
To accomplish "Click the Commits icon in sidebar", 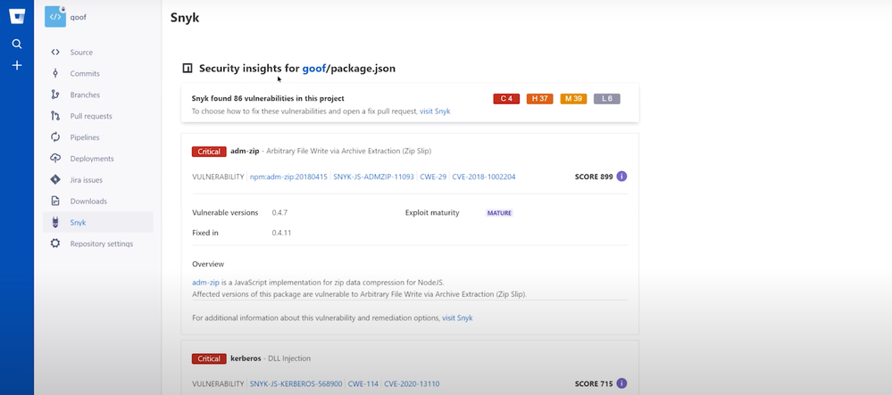I will (55, 73).
